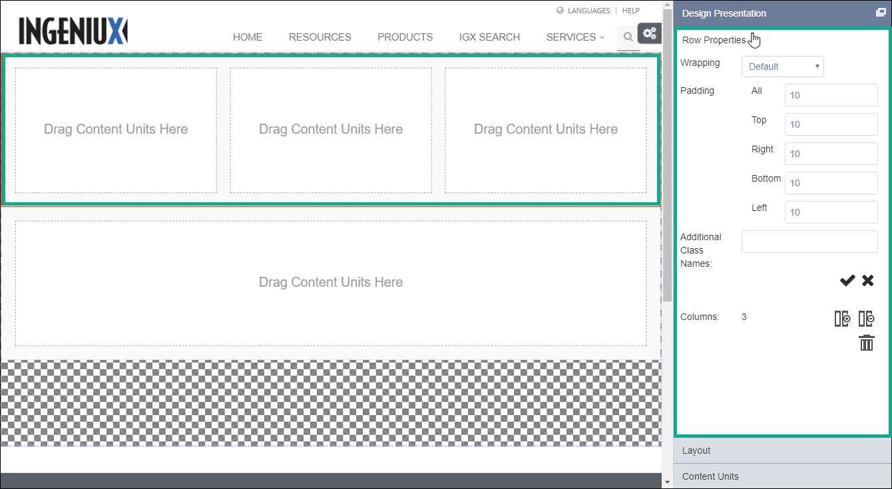Open the gears settings icon

[x=649, y=33]
